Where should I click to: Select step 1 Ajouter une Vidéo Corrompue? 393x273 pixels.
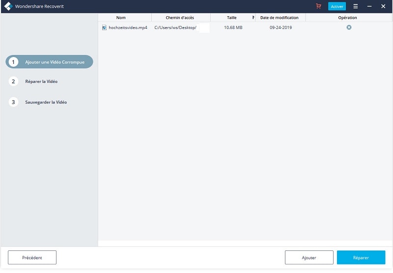pyautogui.click(x=50, y=62)
